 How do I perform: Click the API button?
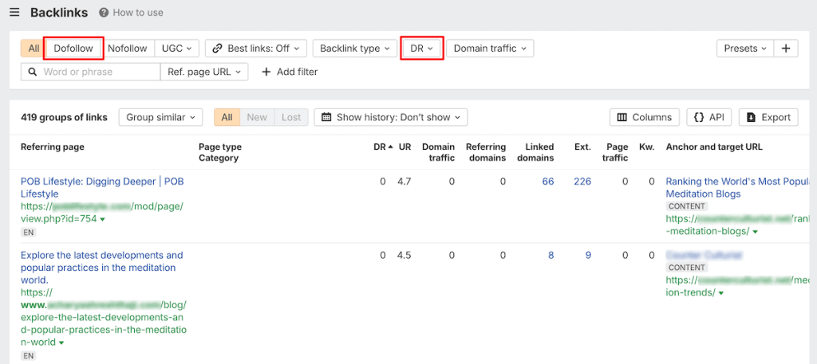[709, 117]
